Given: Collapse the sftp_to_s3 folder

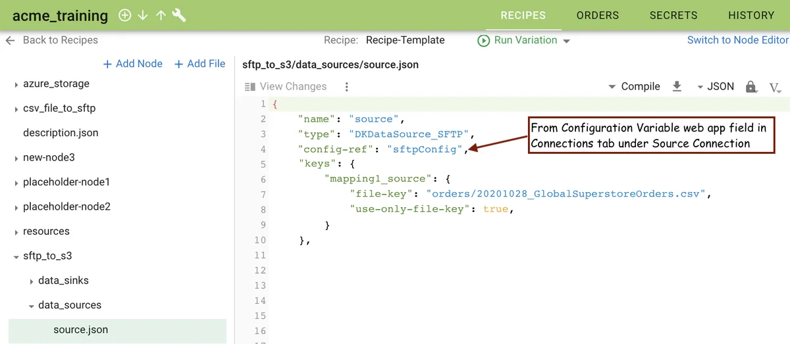Looking at the screenshot, I should 16,257.
